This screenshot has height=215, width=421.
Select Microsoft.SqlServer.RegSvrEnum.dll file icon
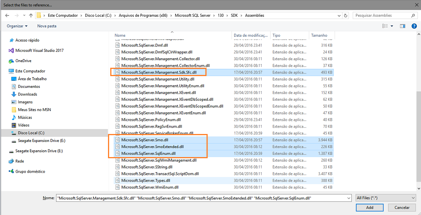117,126
